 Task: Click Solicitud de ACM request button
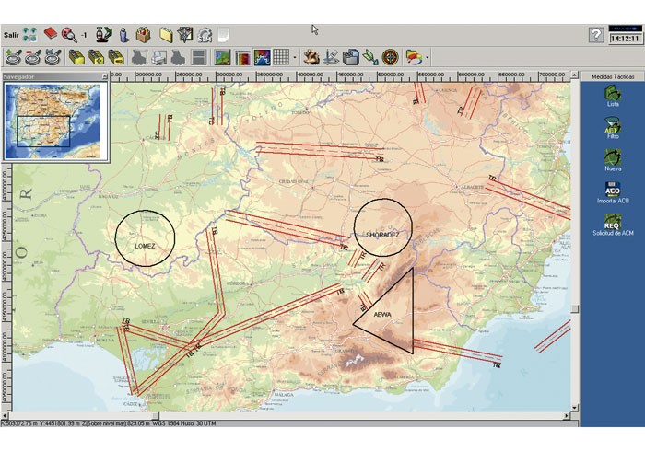tap(613, 225)
